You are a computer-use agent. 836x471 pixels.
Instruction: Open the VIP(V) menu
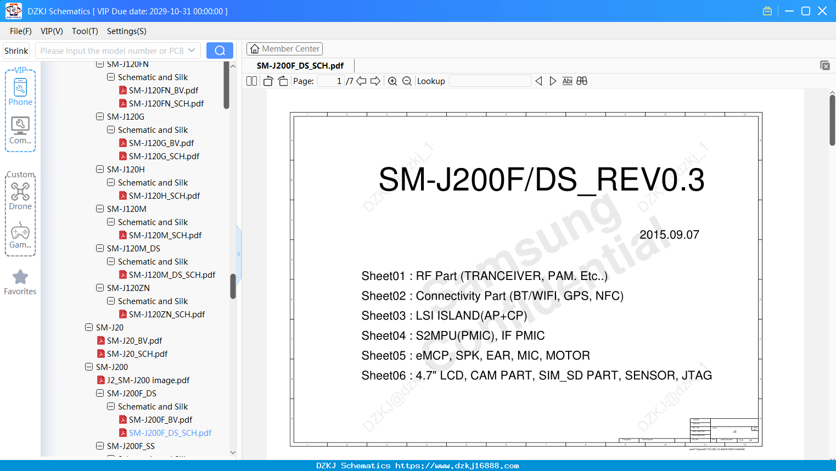tap(52, 31)
